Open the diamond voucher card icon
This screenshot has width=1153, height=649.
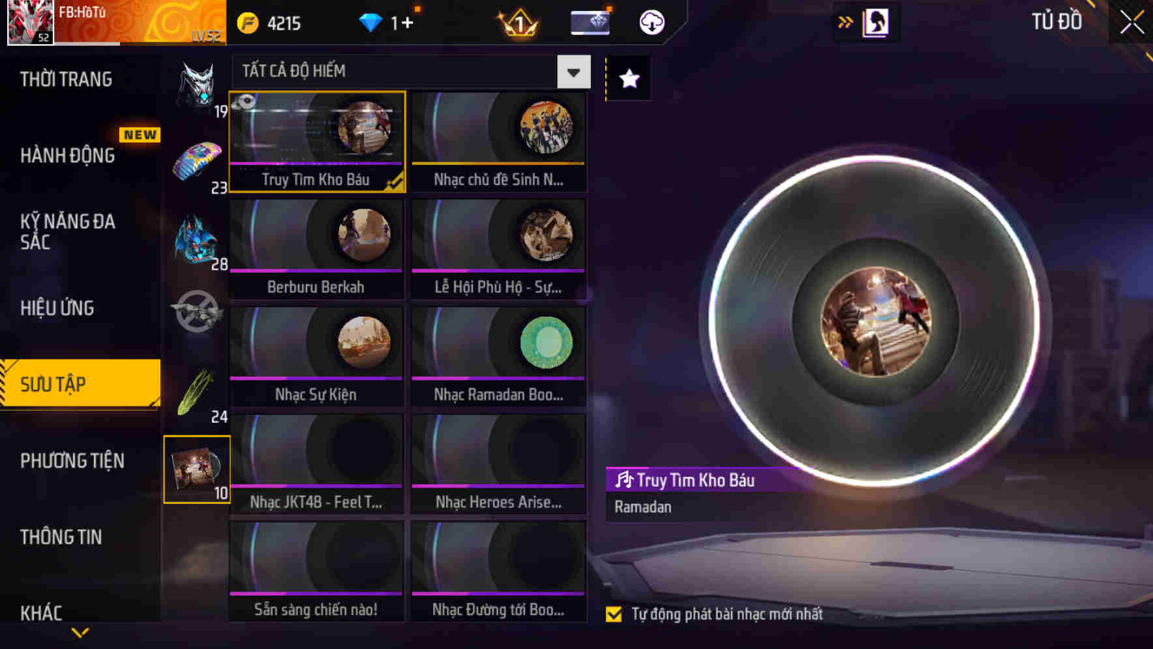click(590, 23)
